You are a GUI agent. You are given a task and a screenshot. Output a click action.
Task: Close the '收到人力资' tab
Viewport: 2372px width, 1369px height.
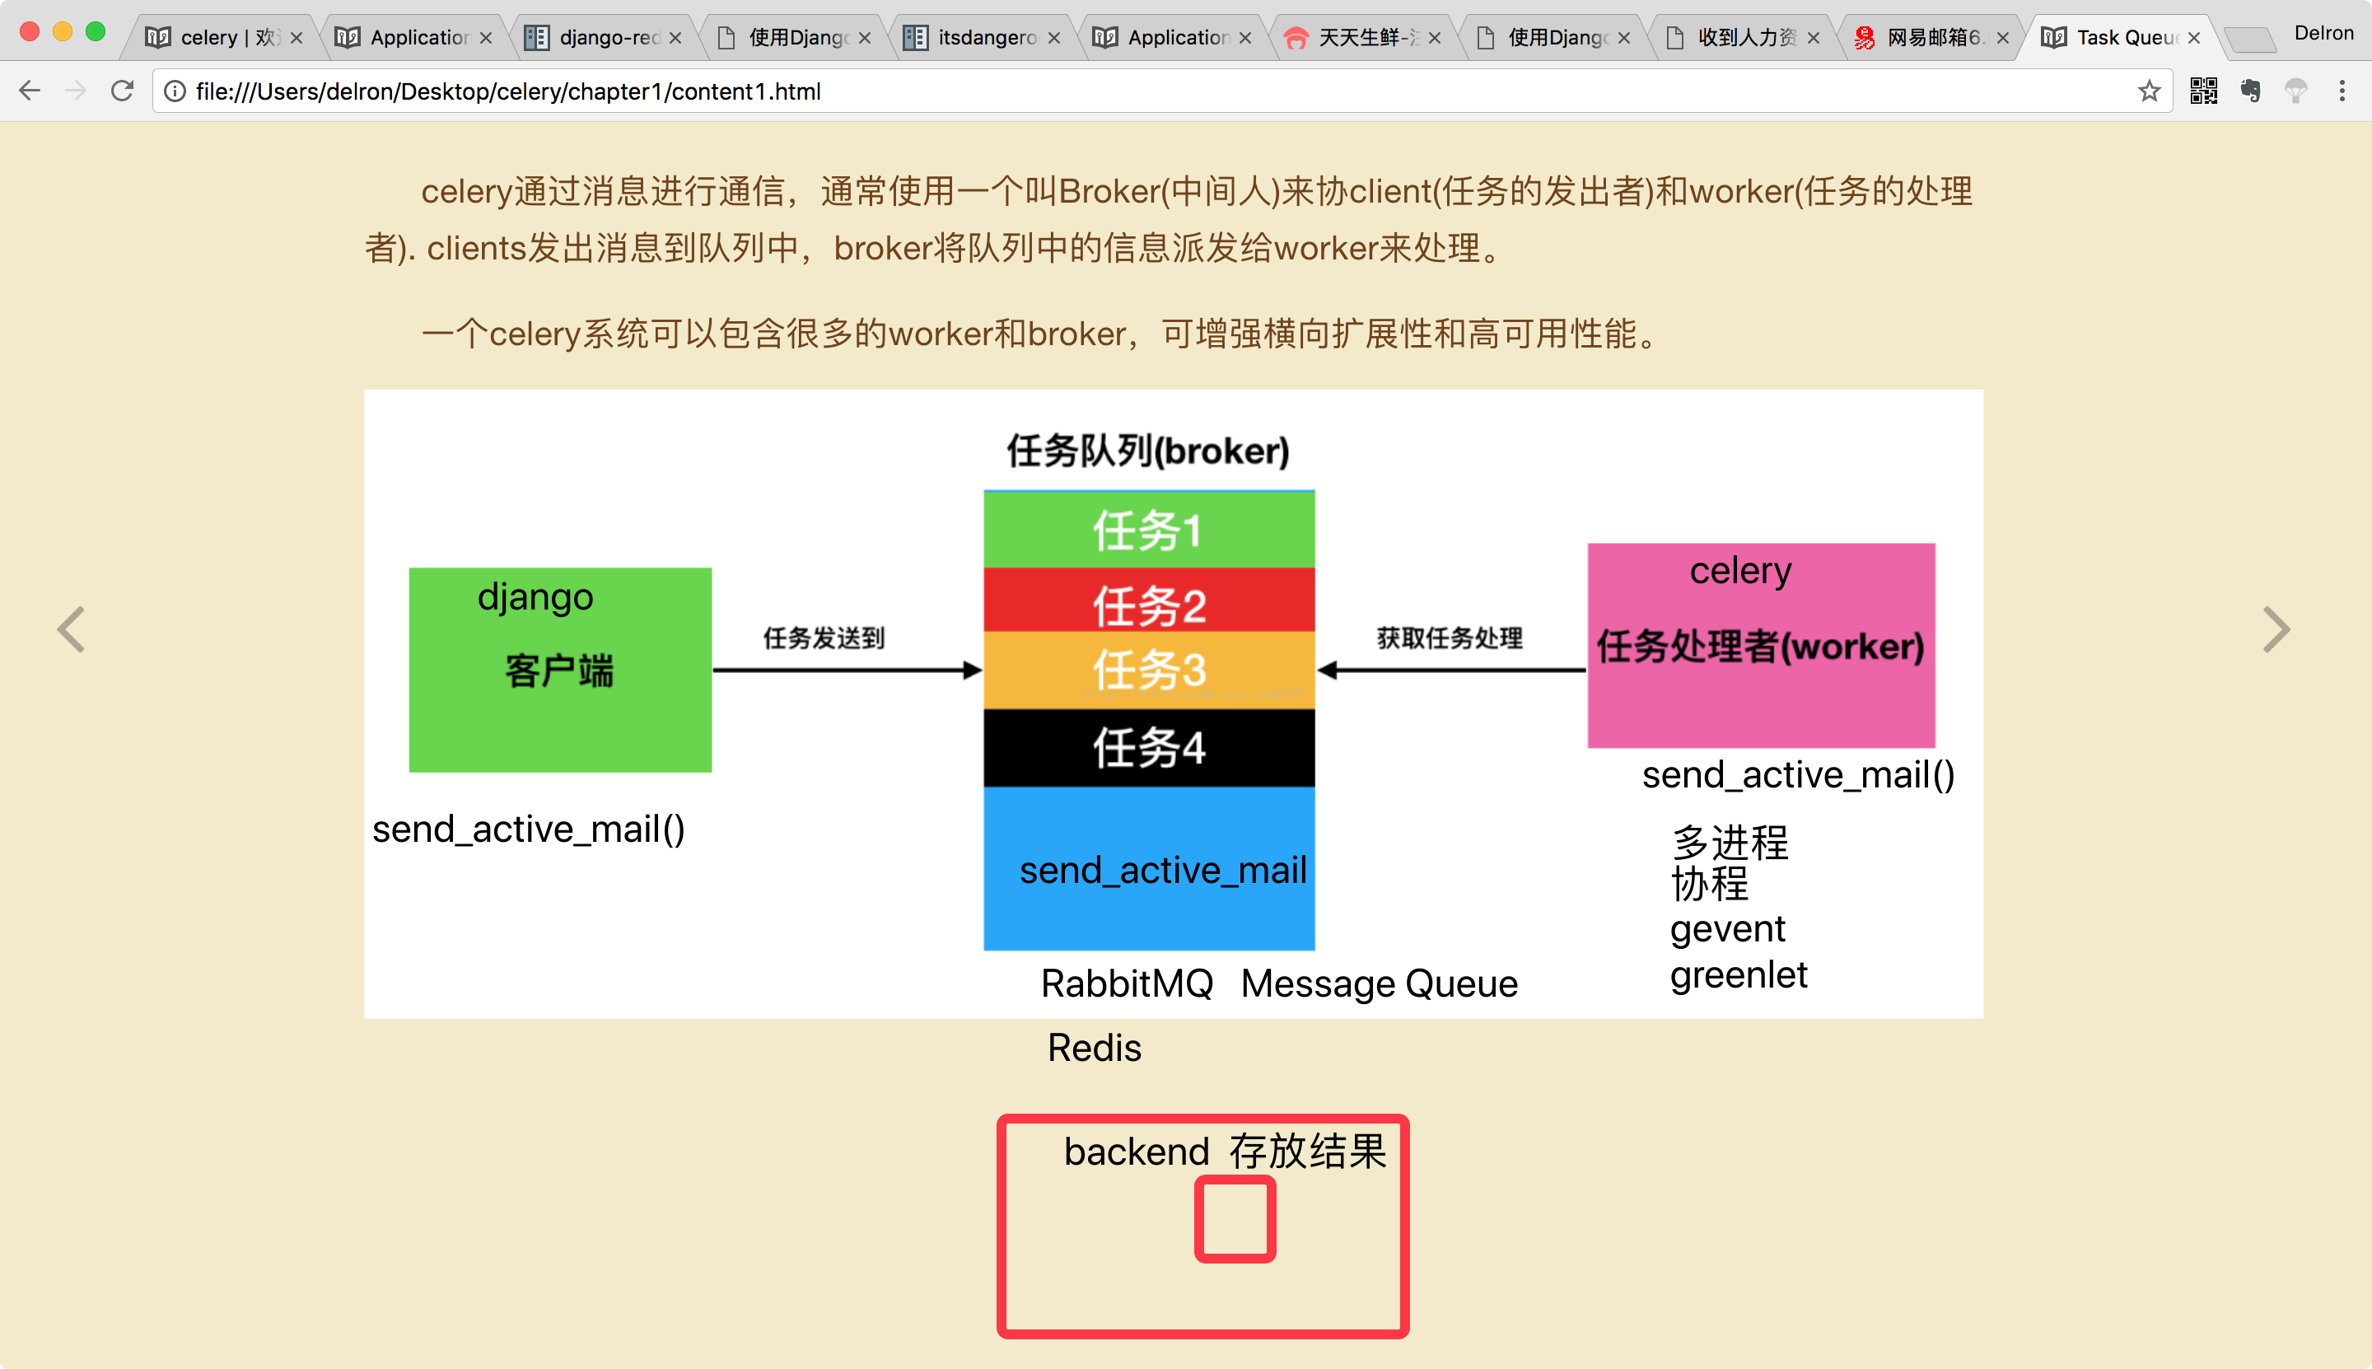pyautogui.click(x=1814, y=38)
